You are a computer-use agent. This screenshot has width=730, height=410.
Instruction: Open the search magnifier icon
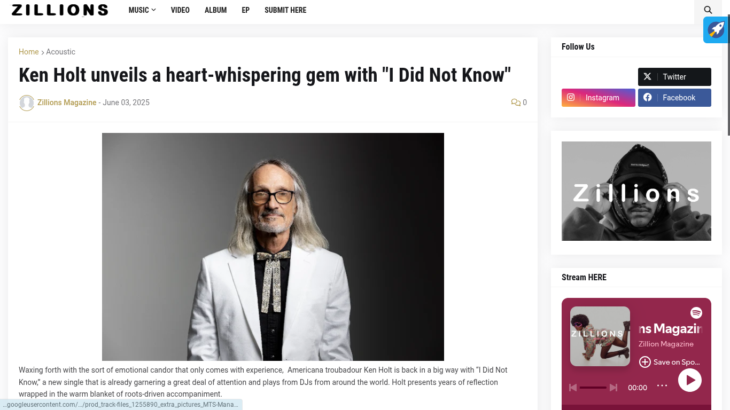pos(708,10)
